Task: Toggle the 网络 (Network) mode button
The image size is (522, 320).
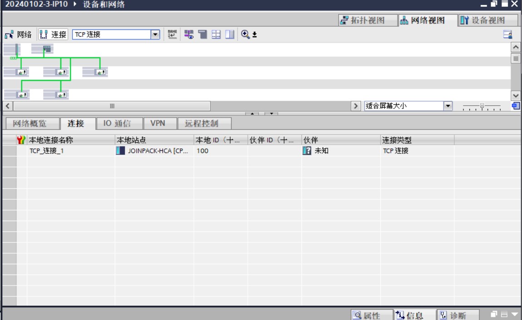Action: pyautogui.click(x=19, y=34)
